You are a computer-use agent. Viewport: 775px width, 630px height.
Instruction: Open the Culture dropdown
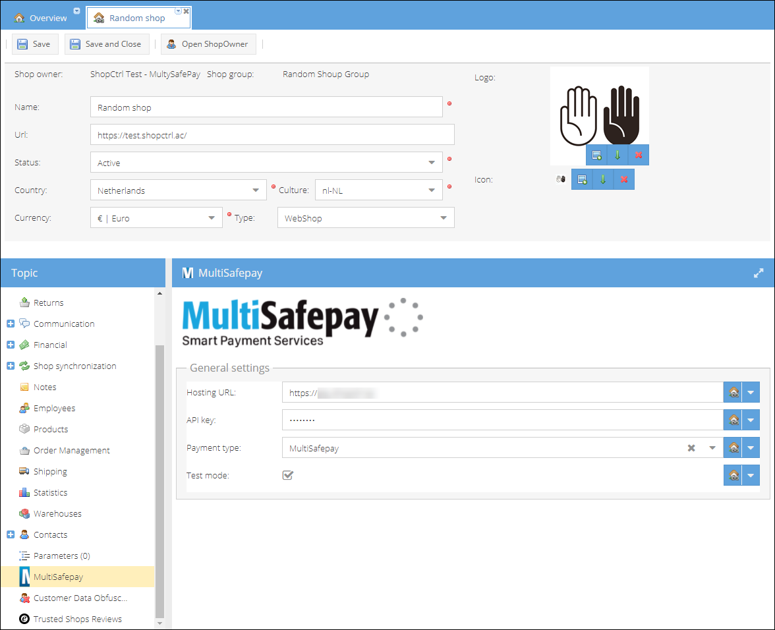click(x=432, y=190)
